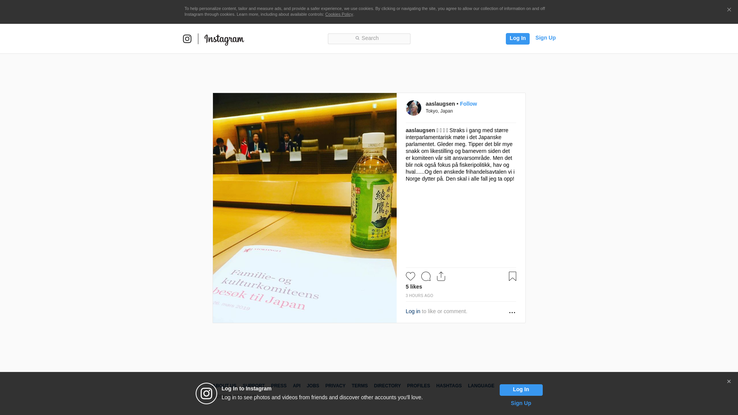Open the Hashtags footer link

pyautogui.click(x=449, y=386)
